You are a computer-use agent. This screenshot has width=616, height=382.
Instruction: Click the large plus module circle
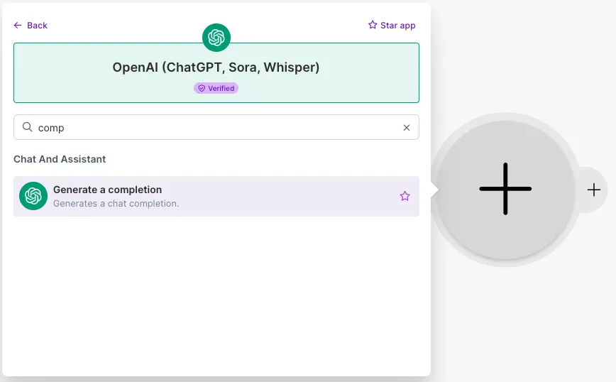click(x=505, y=189)
